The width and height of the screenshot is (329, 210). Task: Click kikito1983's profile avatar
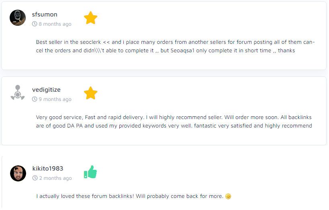pos(18,173)
